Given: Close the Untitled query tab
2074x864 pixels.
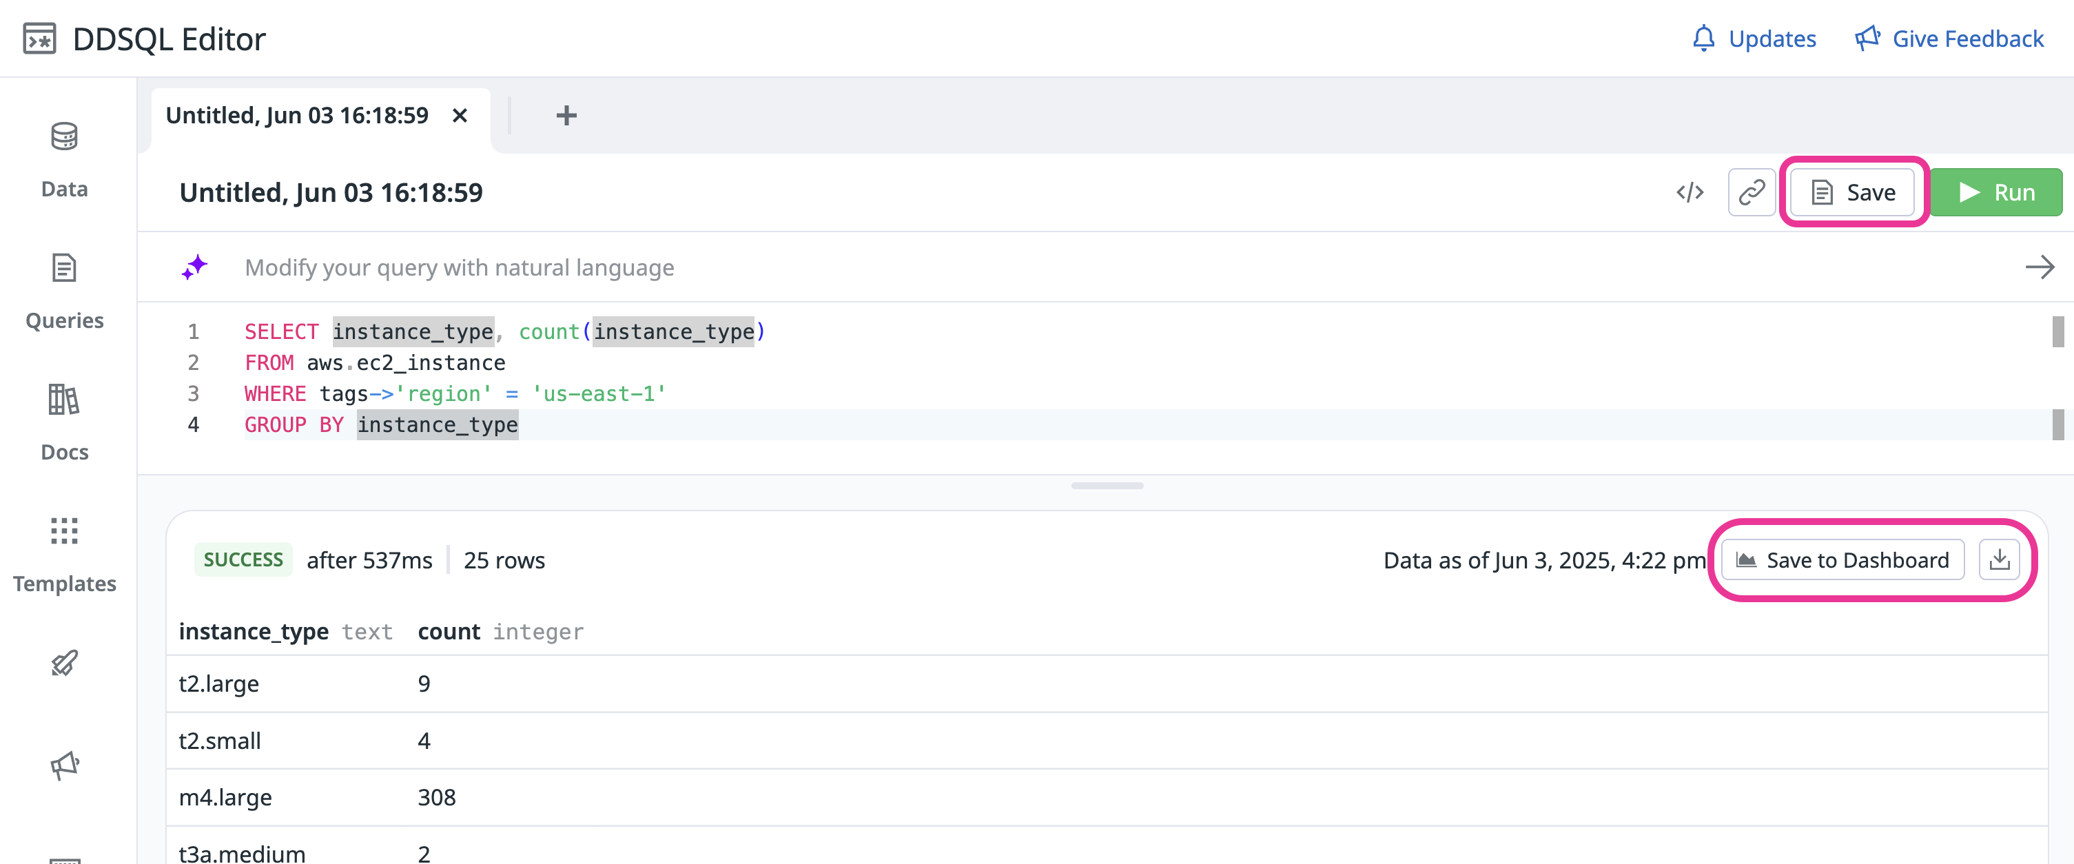Looking at the screenshot, I should click(x=460, y=115).
